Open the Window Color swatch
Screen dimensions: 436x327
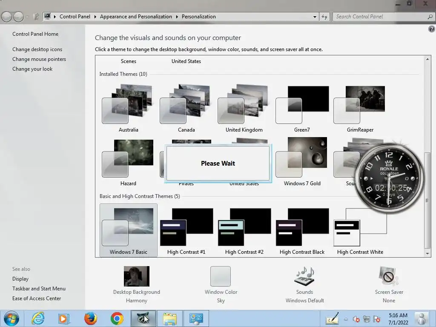coord(221,276)
